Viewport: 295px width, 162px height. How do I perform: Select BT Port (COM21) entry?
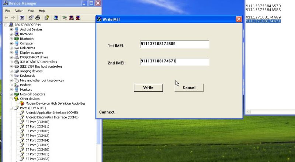tap(37, 154)
